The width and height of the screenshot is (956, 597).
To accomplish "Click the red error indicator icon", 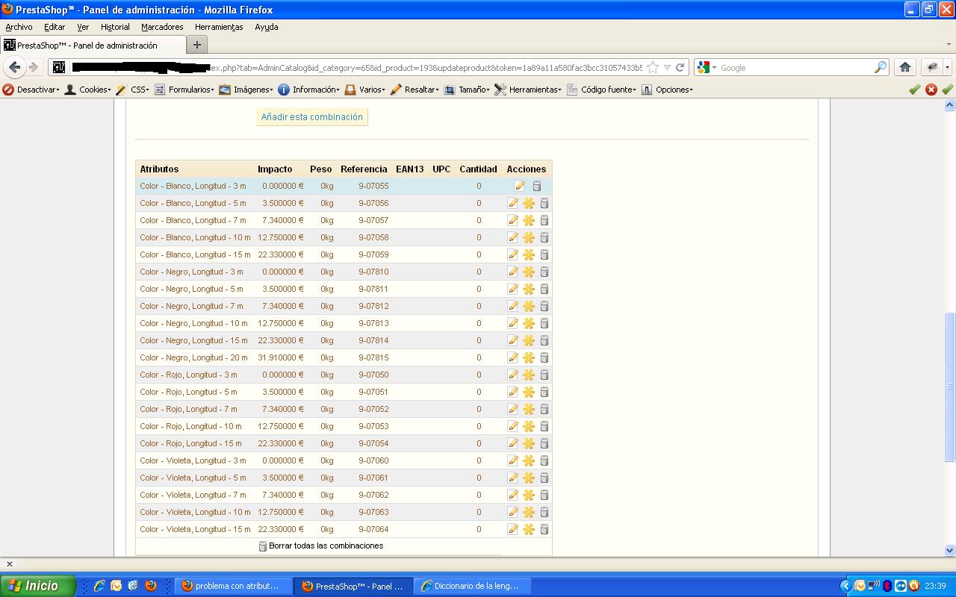I will [x=931, y=90].
